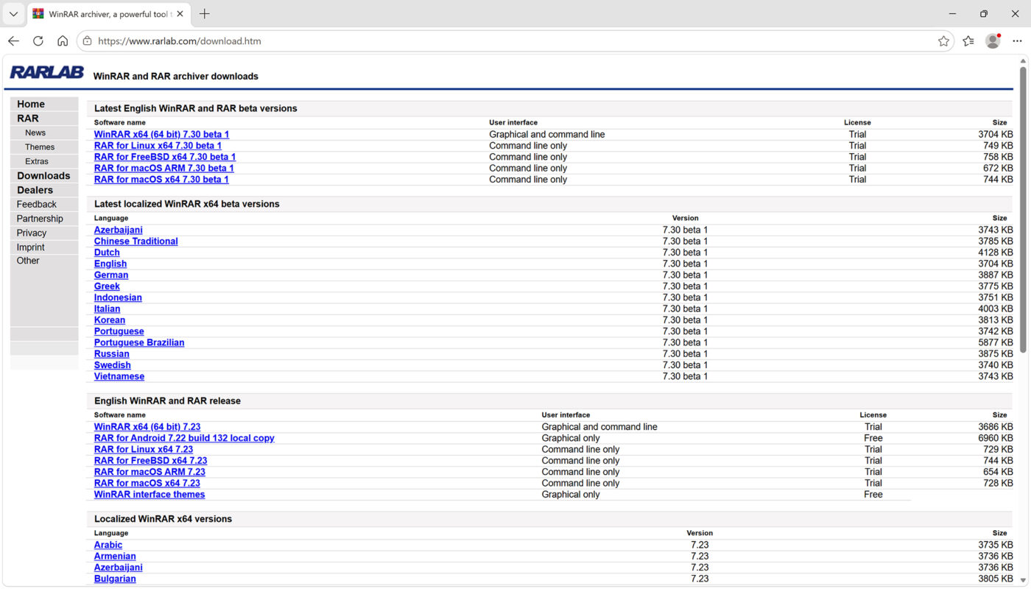Open the Other sidebar item
This screenshot has width=1031, height=589.
(28, 261)
